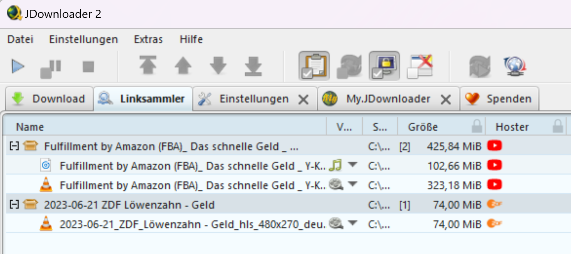Screen dimensions: 571x254
Task: Move selection down arrow icon
Action: click(218, 65)
